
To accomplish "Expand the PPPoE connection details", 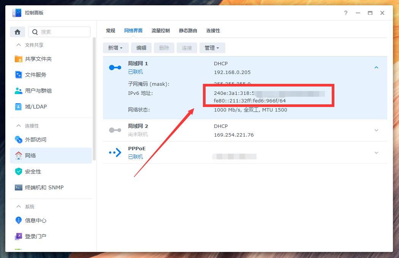I will coord(376,153).
